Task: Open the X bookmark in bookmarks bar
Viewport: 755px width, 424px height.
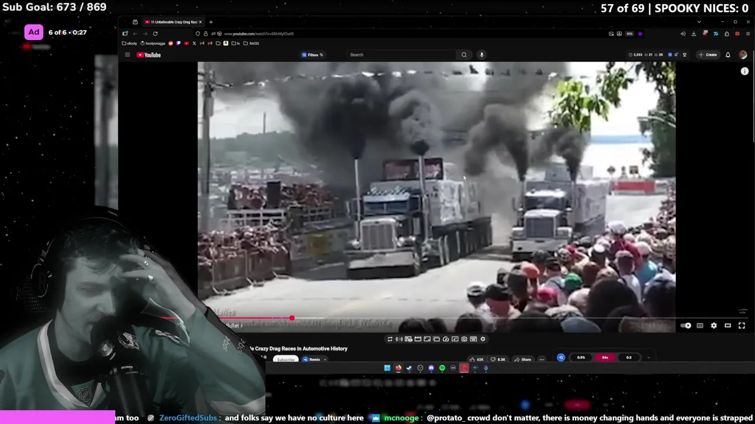Action: pyautogui.click(x=194, y=43)
